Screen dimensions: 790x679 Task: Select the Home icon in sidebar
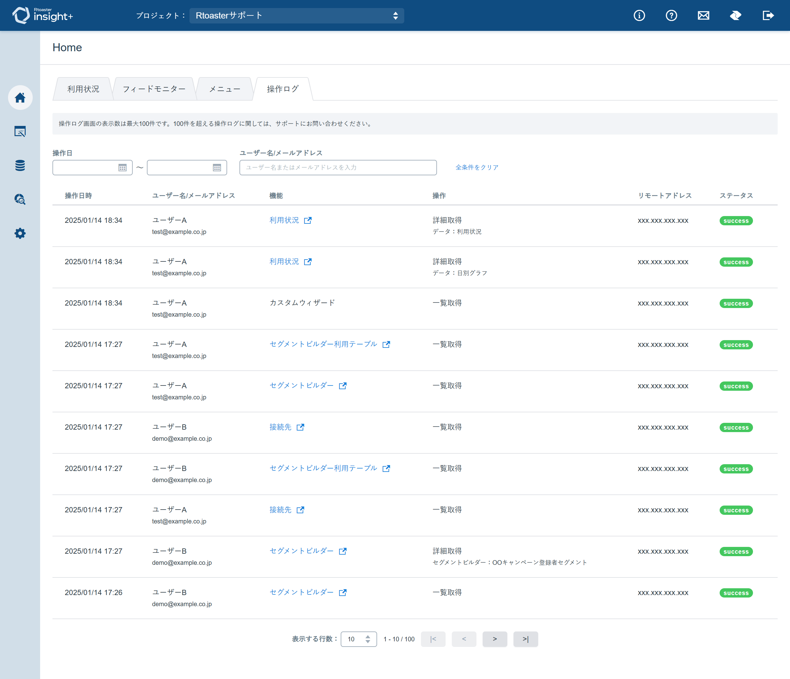point(20,98)
